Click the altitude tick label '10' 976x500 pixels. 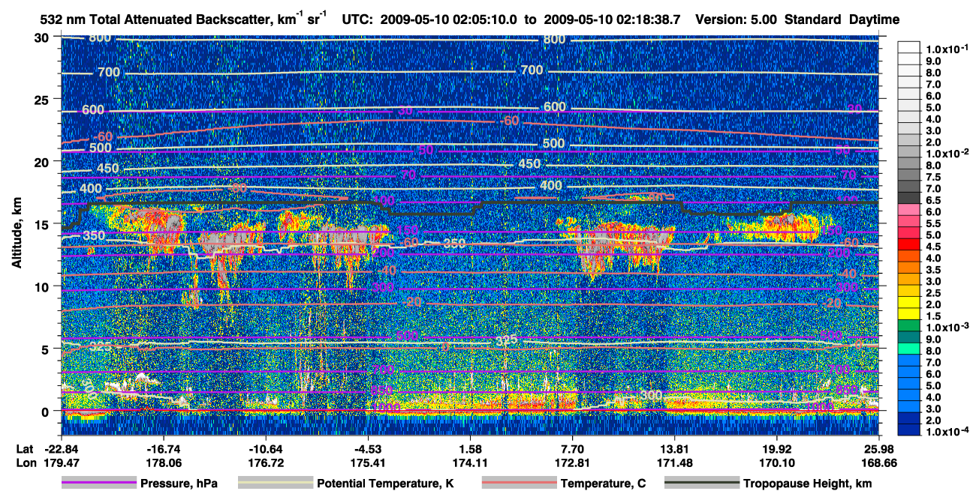[42, 286]
